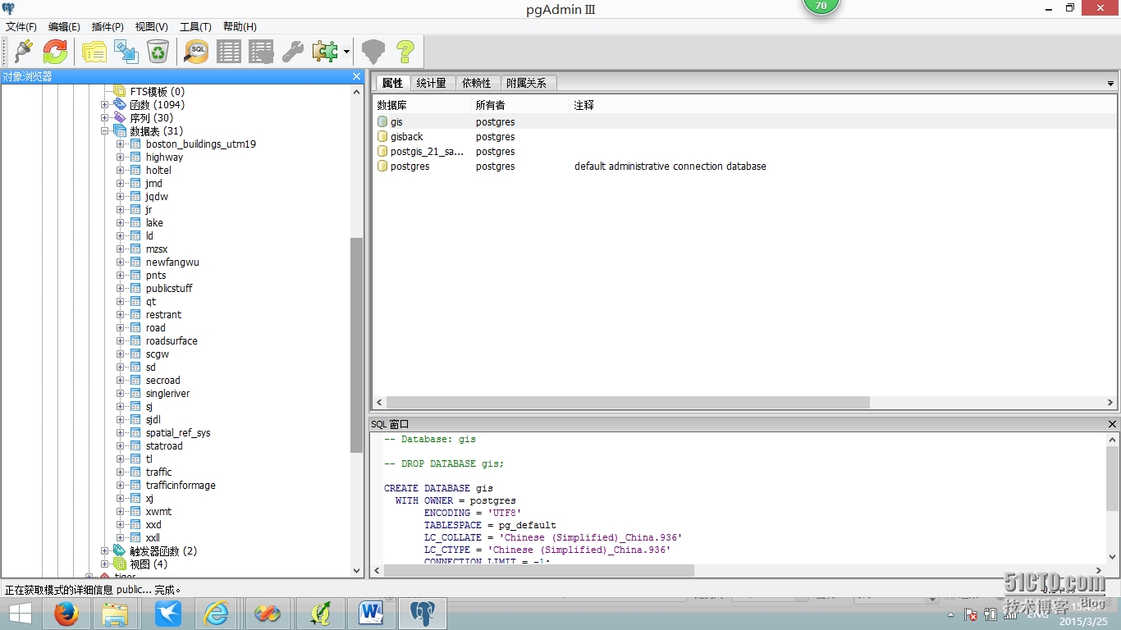Image resolution: width=1121 pixels, height=630 pixels.
Task: Click the plugins puzzle icon
Action: coord(325,52)
